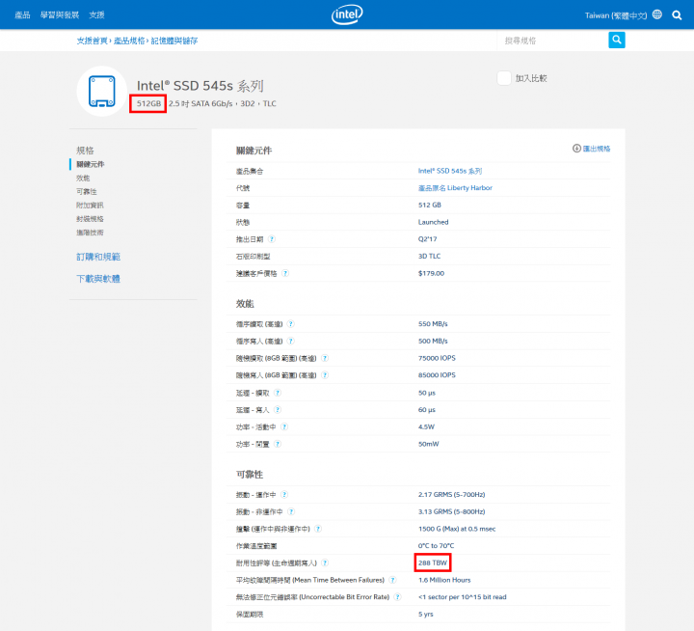The height and width of the screenshot is (631, 694).
Task: Click the 0°C to 70°C temperature value
Action: 436,546
